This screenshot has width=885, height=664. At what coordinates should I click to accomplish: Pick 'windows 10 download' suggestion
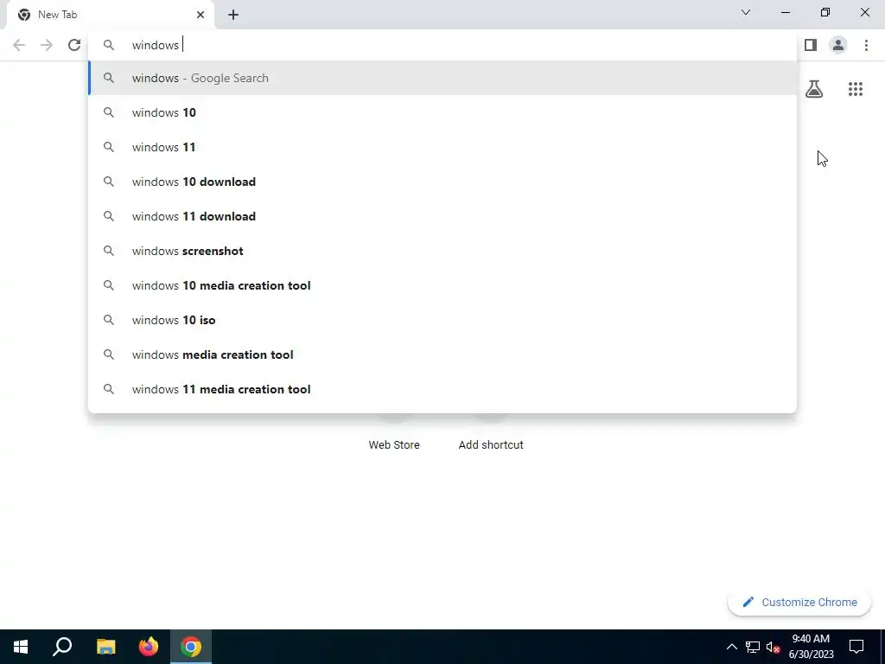pos(442,182)
